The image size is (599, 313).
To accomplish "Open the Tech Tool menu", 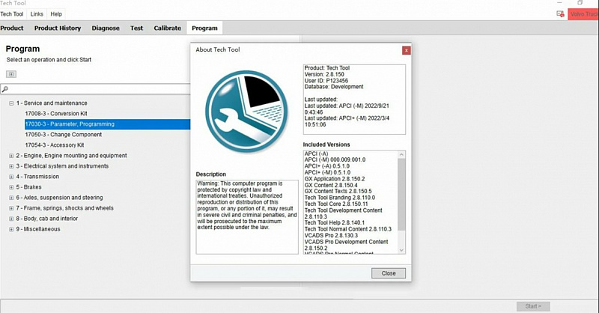I will point(12,14).
